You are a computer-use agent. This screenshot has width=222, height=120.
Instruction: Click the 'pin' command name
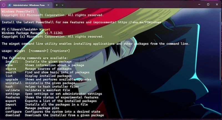pyautogui.click(x=8, y=108)
